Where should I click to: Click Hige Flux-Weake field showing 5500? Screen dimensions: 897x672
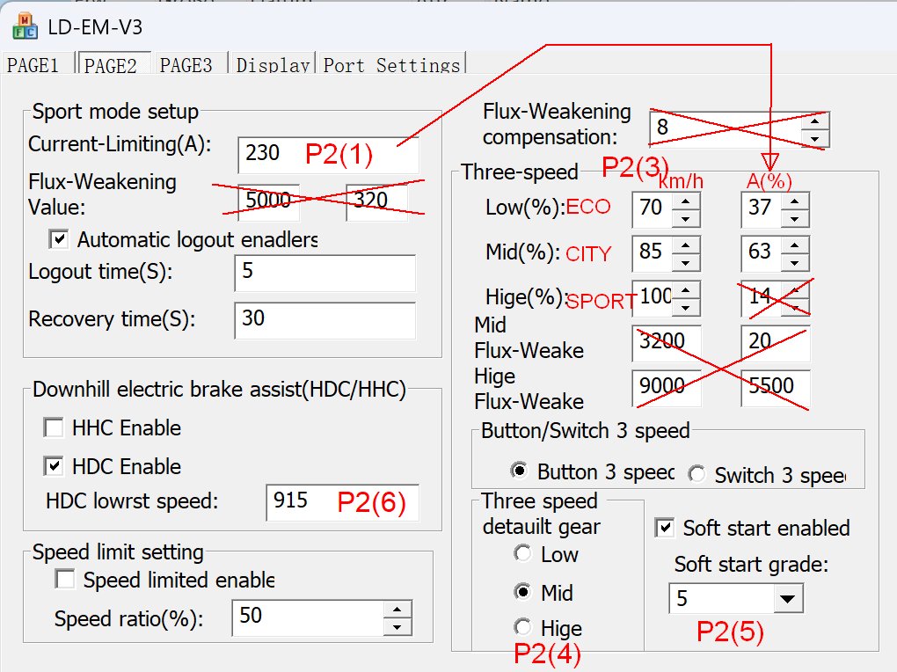pos(775,388)
